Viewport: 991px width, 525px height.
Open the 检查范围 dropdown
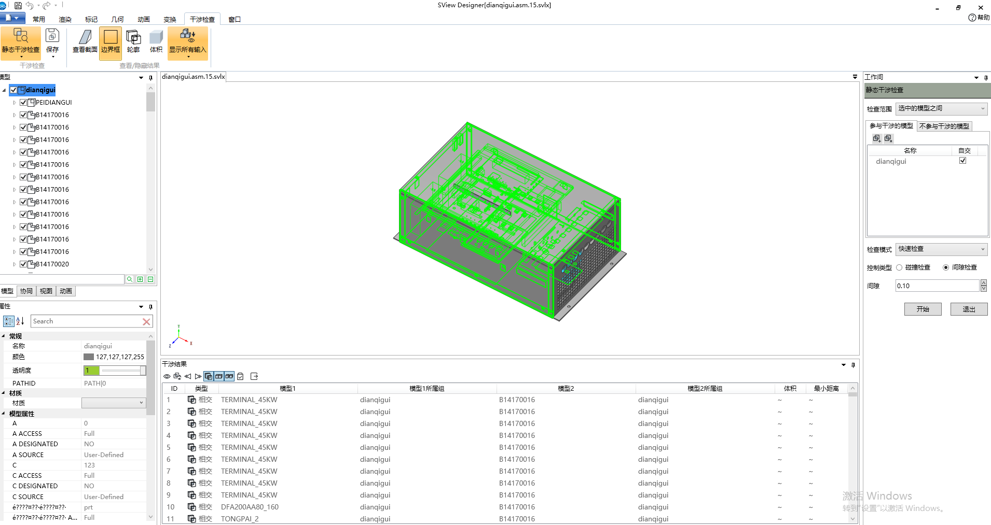[x=941, y=108]
